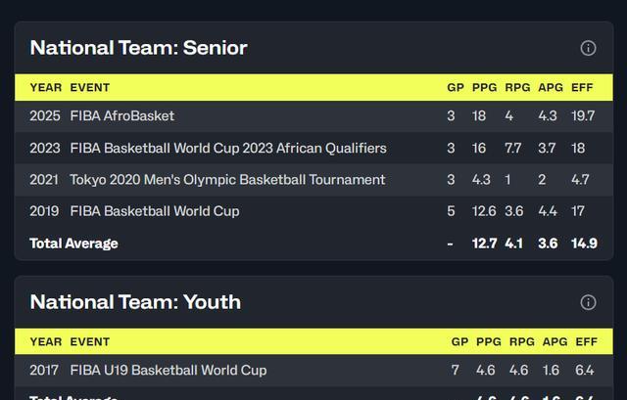Select the National Team: Youth heading
The height and width of the screenshot is (400, 627).
(x=135, y=302)
